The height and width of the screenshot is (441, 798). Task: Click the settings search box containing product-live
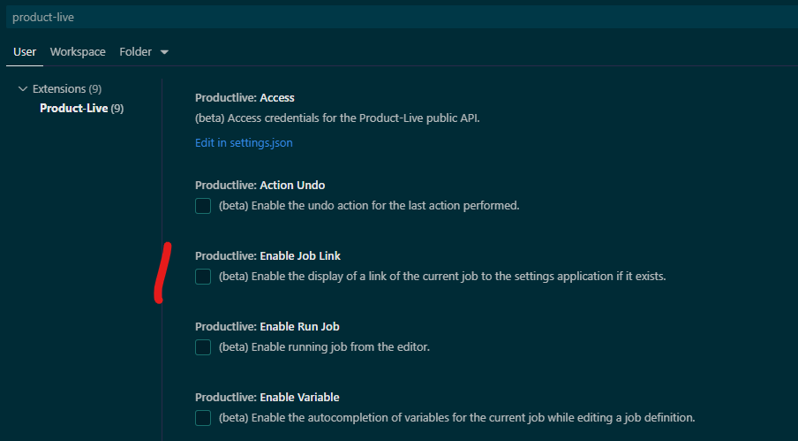397,18
